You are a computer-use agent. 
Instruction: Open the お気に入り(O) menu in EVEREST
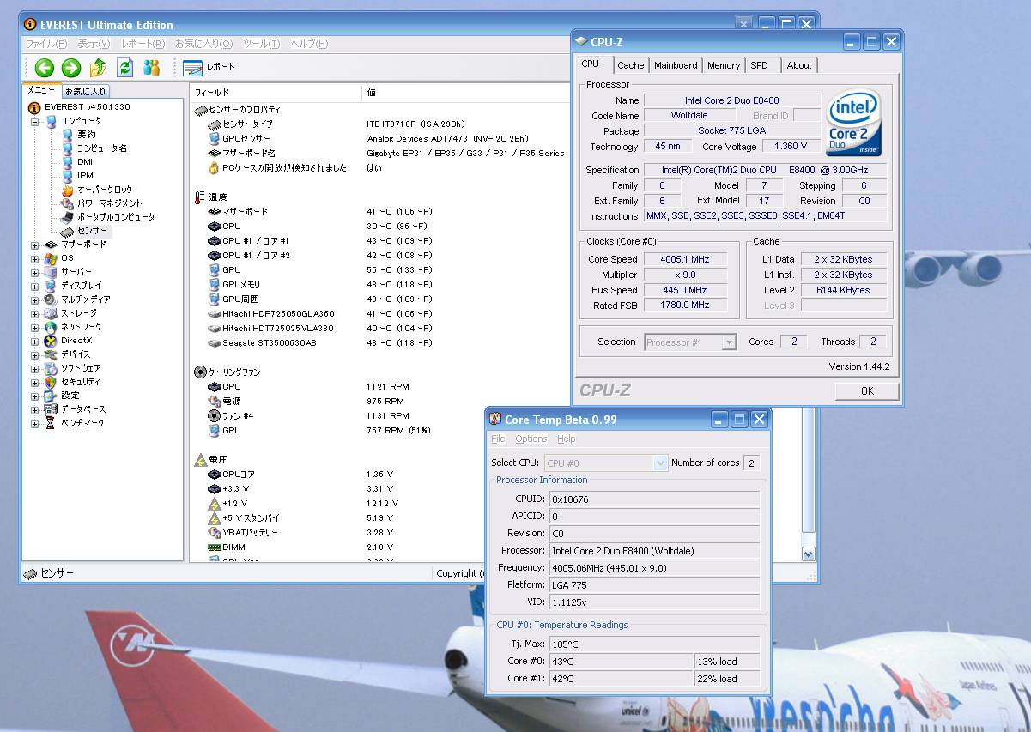coord(203,44)
